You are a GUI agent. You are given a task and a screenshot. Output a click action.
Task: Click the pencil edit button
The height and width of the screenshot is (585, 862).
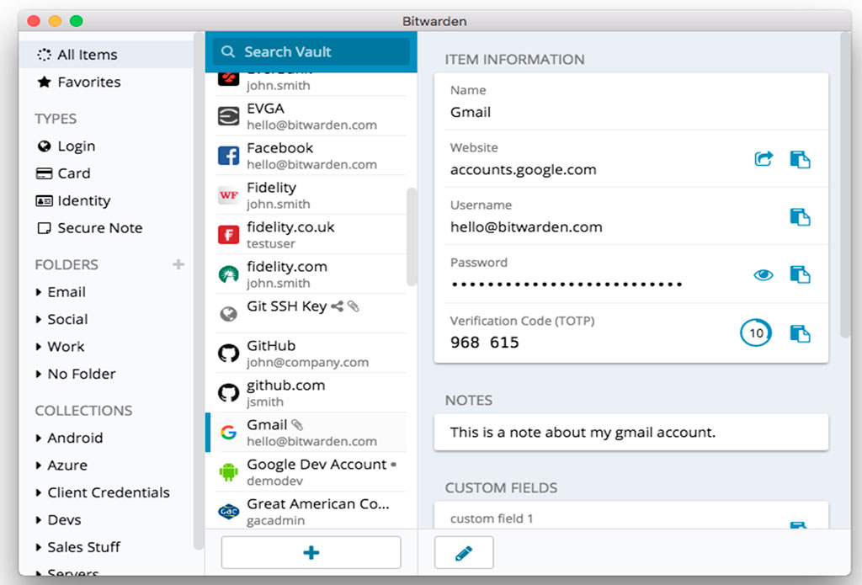point(464,552)
